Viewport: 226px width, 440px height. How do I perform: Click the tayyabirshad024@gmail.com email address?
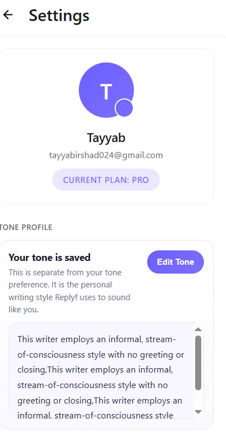click(x=106, y=155)
